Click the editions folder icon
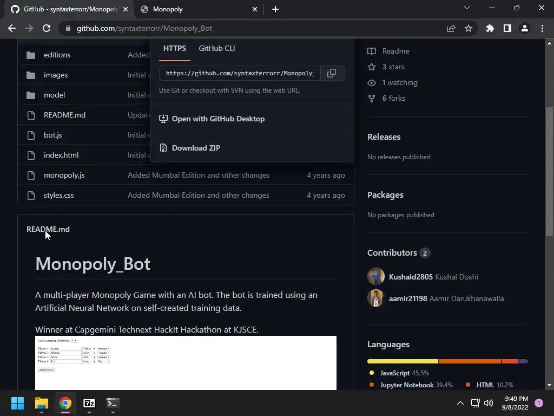The height and width of the screenshot is (416, 554). 31,55
